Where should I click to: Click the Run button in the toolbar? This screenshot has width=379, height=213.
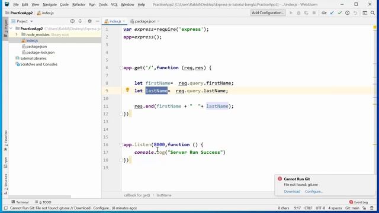[x=291, y=13]
